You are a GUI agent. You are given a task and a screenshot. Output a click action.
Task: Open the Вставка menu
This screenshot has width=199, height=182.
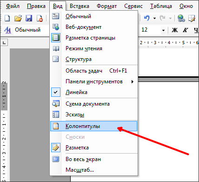coord(80,6)
